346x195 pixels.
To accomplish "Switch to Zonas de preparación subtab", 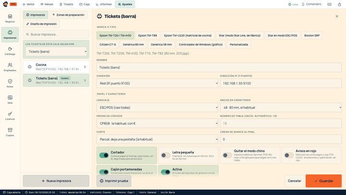I will click(68, 15).
